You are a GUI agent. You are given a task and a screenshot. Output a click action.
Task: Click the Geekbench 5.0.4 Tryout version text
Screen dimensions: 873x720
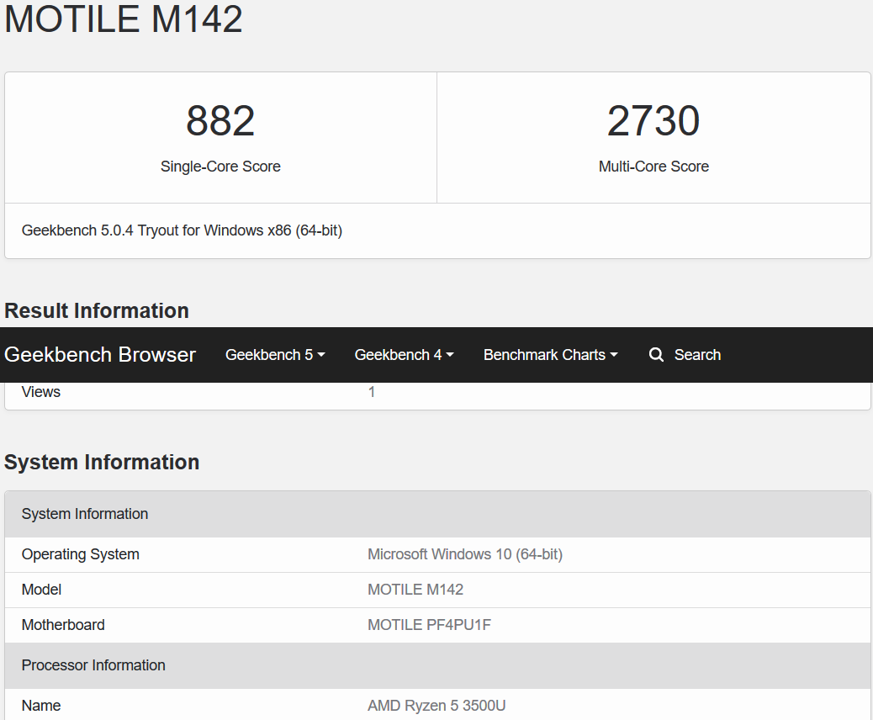pyautogui.click(x=182, y=230)
